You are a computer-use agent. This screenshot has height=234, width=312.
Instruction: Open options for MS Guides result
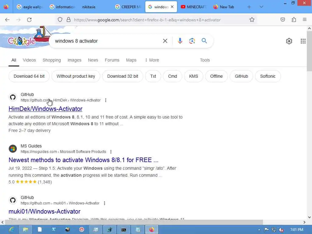[111, 152]
